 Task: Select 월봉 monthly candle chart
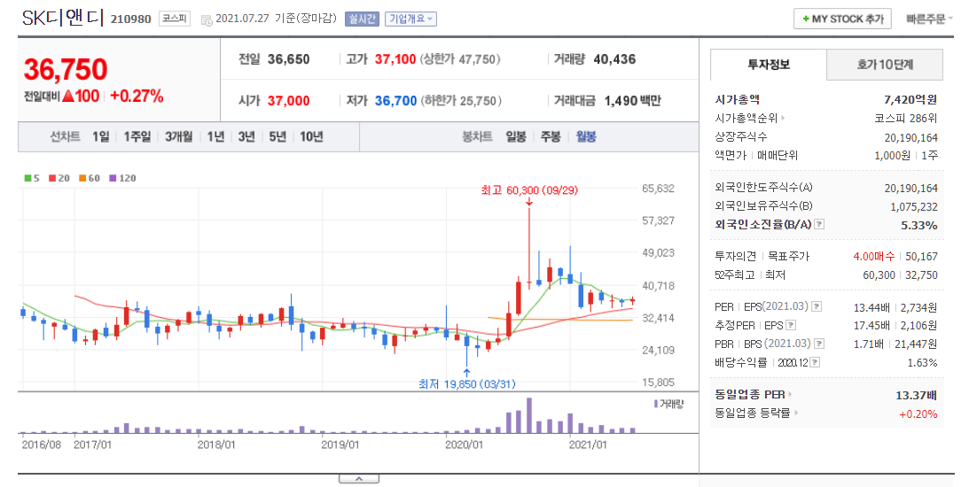(x=586, y=137)
